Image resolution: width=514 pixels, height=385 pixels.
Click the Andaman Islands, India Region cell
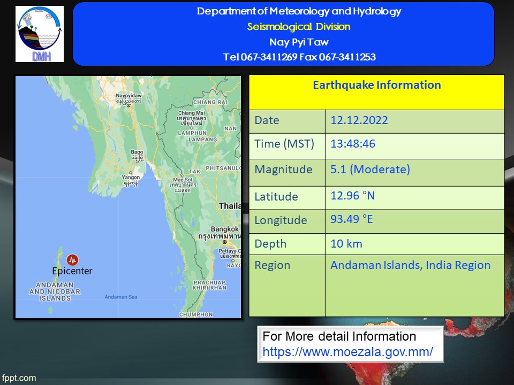pyautogui.click(x=410, y=265)
